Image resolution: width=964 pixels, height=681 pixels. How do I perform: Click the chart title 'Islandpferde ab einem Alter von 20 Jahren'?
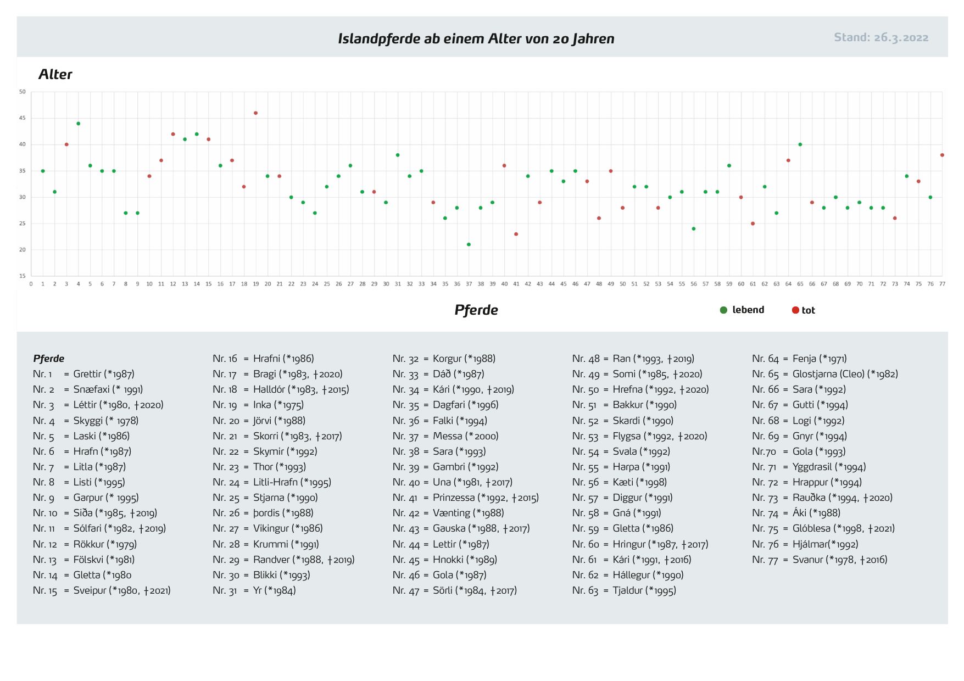coord(476,38)
